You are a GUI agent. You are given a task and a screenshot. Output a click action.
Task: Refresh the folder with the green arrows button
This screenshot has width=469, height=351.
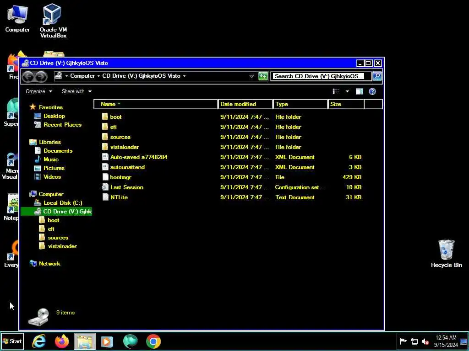[263, 76]
